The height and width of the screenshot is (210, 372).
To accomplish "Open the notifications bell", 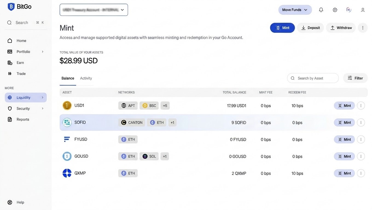I will point(321,10).
